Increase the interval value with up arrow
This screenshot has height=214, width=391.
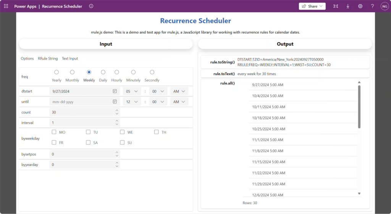pyautogui.click(x=117, y=121)
